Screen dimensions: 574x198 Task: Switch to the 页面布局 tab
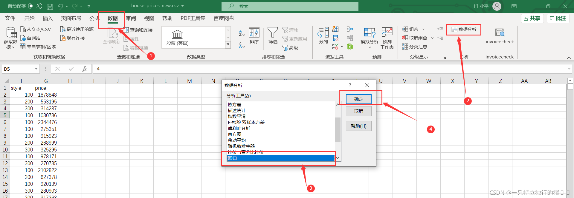click(x=71, y=18)
